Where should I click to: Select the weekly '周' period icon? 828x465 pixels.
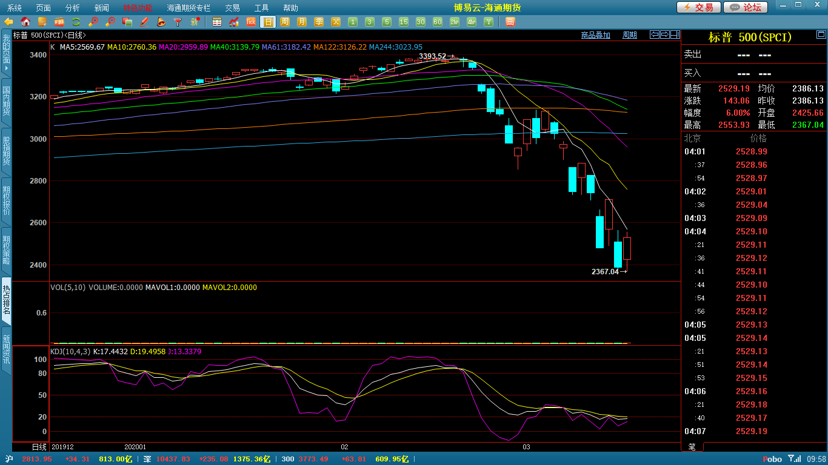pos(285,22)
